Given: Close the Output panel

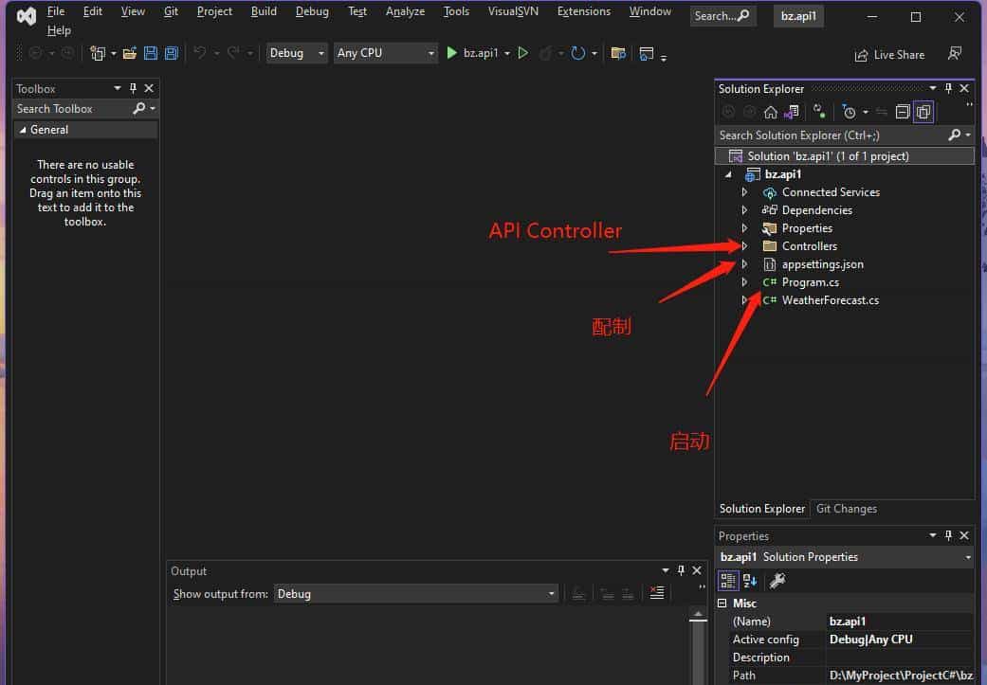Looking at the screenshot, I should (x=697, y=570).
